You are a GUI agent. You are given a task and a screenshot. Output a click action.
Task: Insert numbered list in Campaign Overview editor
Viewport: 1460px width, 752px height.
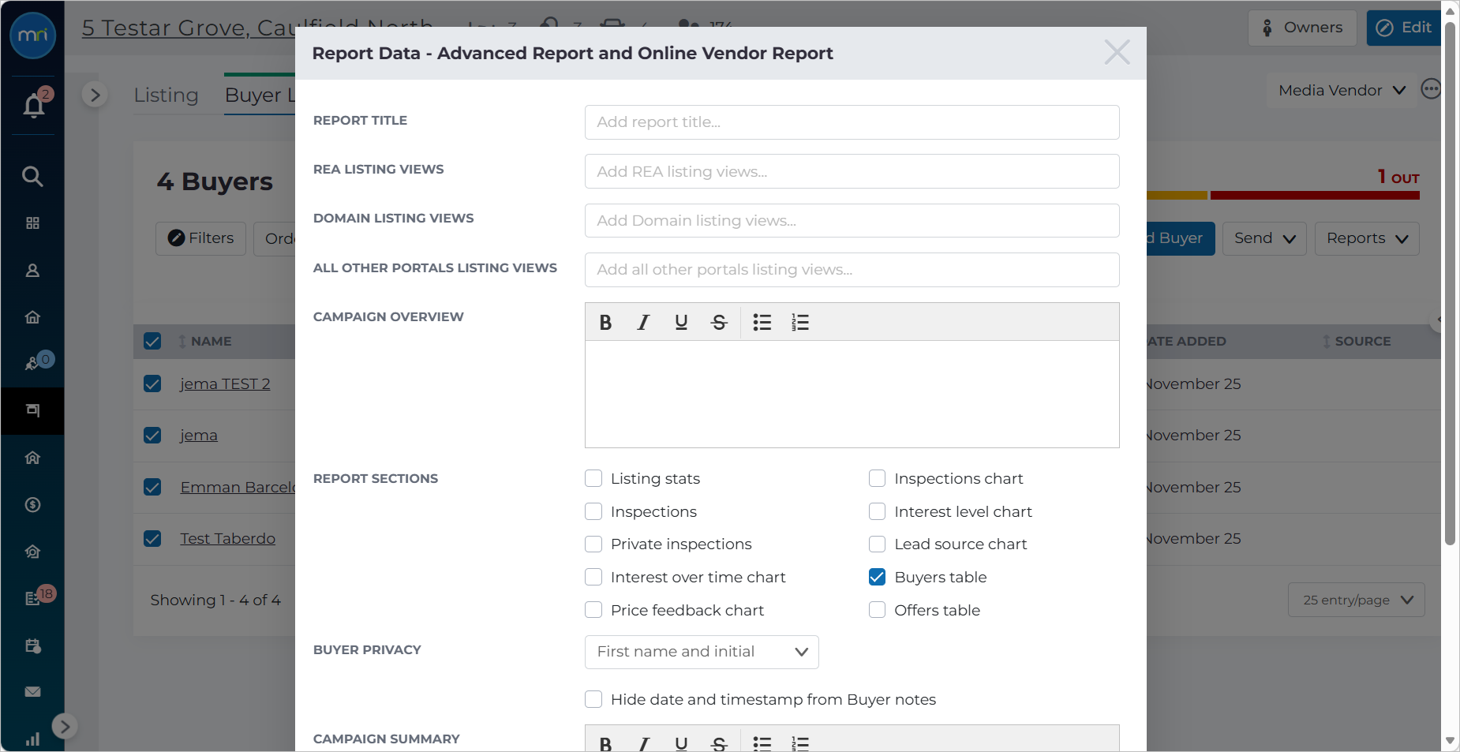click(800, 322)
